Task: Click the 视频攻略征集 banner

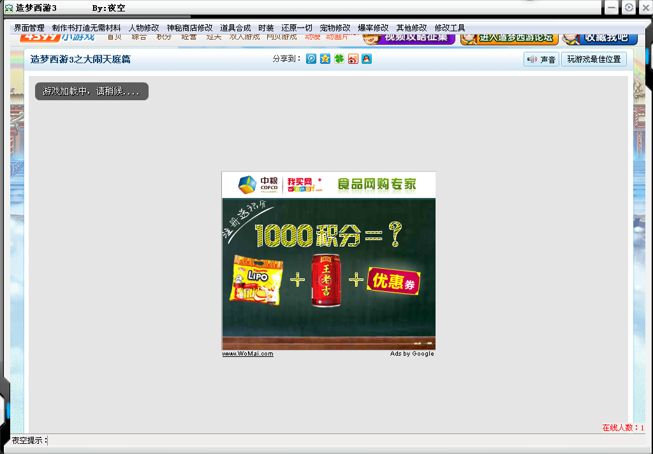Action: [409, 39]
